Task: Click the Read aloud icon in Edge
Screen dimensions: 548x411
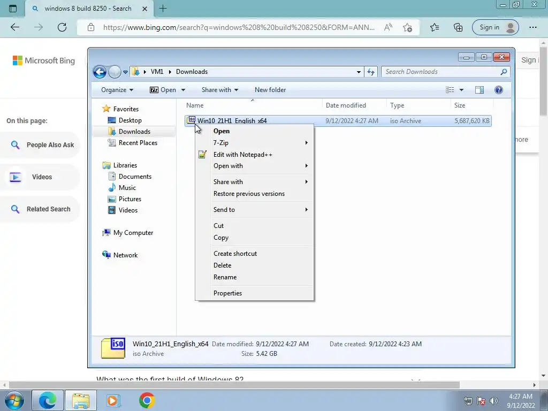Action: (388, 27)
